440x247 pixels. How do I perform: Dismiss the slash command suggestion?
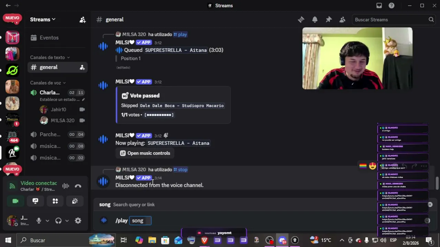point(430,204)
